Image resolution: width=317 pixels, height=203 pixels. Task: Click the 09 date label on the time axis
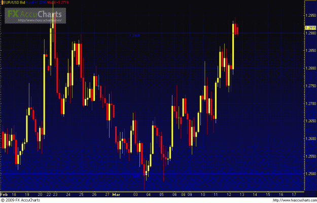190,195
